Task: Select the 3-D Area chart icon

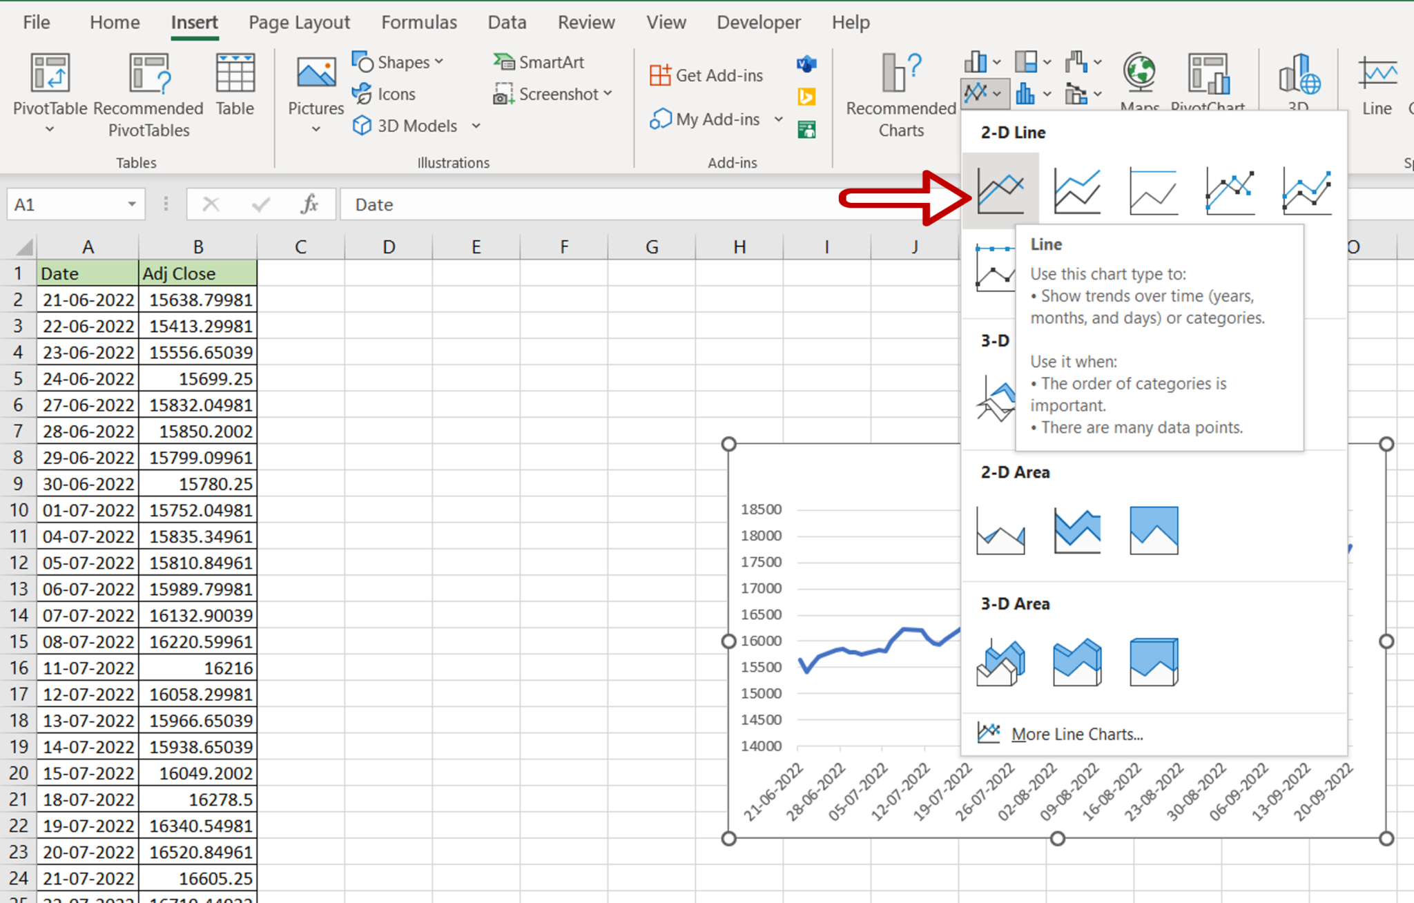Action: (1000, 661)
